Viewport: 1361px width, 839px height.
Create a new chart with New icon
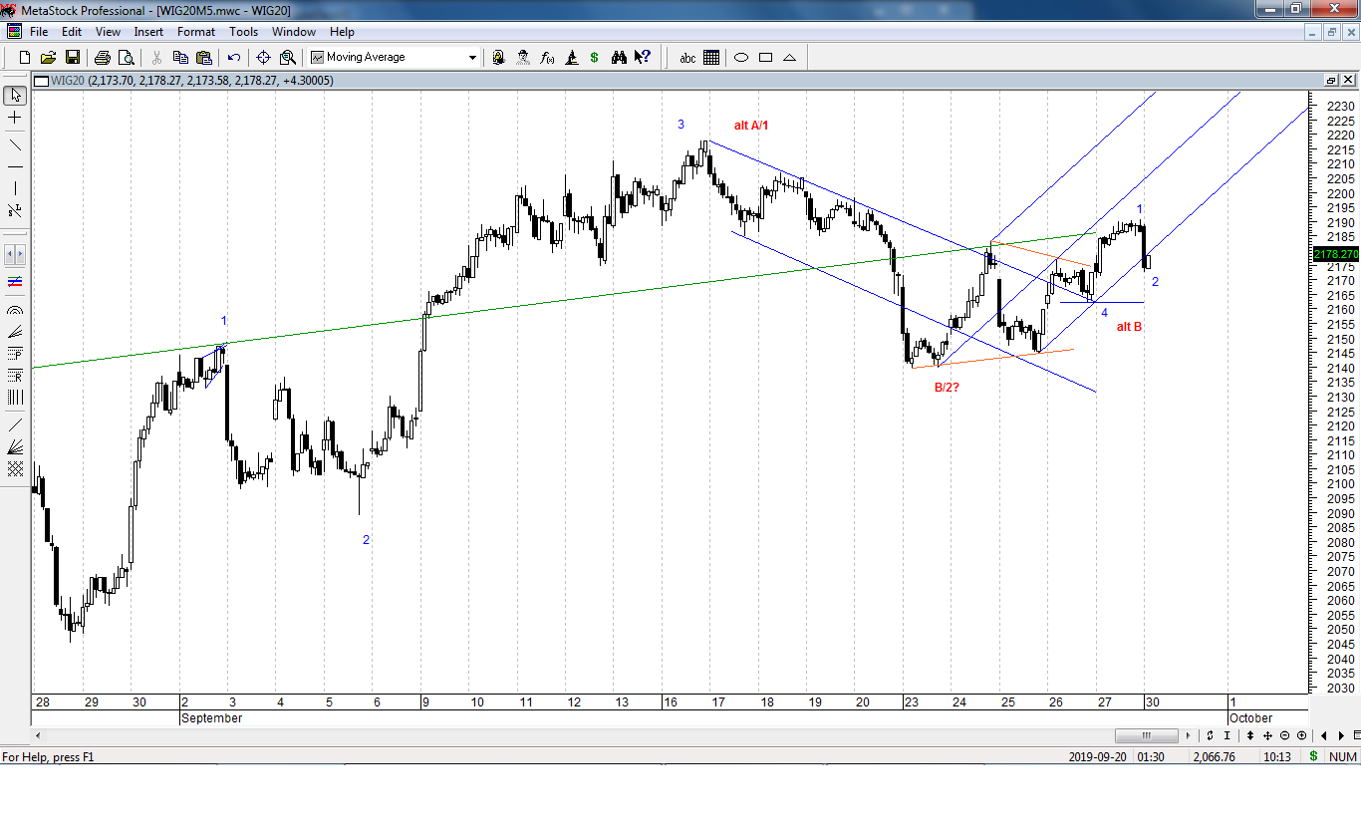(x=26, y=58)
